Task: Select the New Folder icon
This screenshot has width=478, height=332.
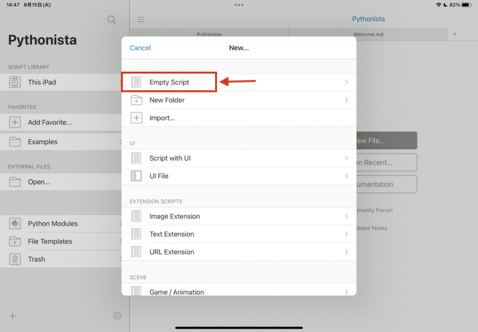Action: (x=136, y=100)
